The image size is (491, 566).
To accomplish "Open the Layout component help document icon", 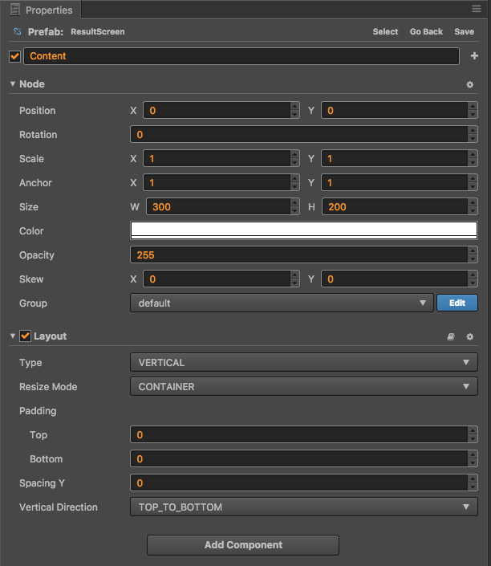I will pyautogui.click(x=451, y=336).
